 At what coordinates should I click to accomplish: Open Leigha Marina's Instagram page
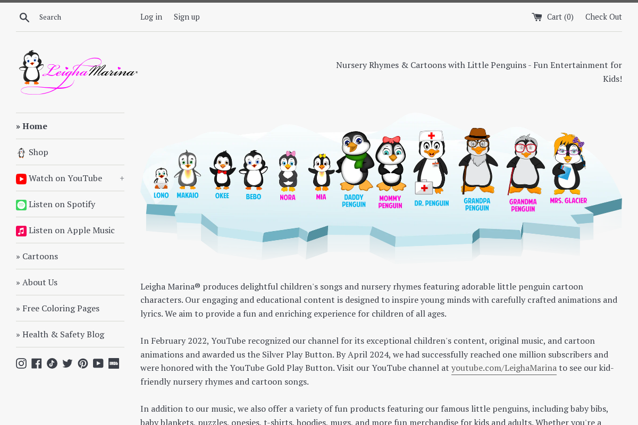point(21,363)
